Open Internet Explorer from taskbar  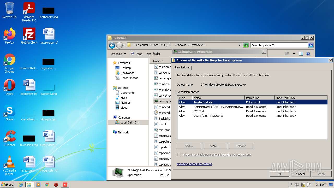21,185
